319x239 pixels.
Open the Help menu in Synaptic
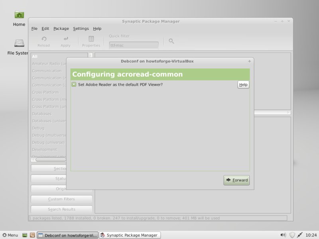pos(97,29)
